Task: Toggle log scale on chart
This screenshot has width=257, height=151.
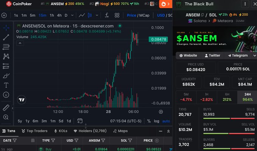Action: coord(156,121)
